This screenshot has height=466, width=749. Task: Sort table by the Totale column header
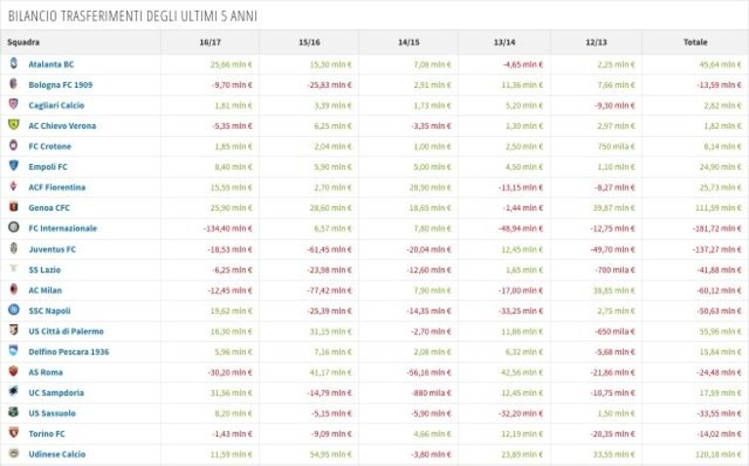[695, 43]
